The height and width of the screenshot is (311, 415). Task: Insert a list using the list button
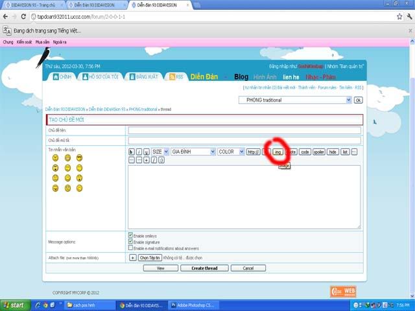[x=345, y=152]
